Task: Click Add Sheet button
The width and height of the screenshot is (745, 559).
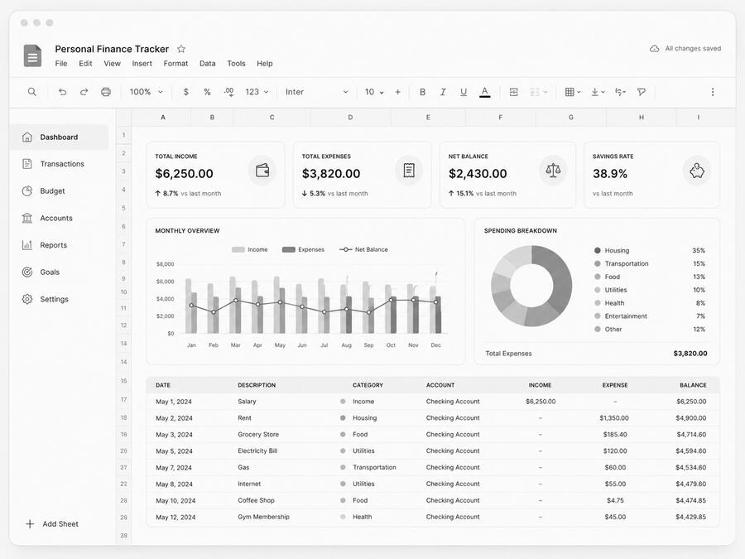Action: click(52, 524)
